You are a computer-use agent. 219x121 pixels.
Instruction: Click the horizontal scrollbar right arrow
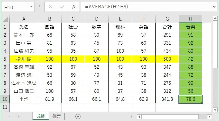[x=209, y=117]
